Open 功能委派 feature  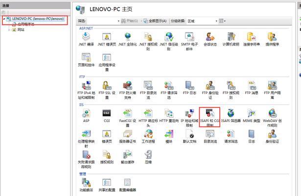pos(86,185)
